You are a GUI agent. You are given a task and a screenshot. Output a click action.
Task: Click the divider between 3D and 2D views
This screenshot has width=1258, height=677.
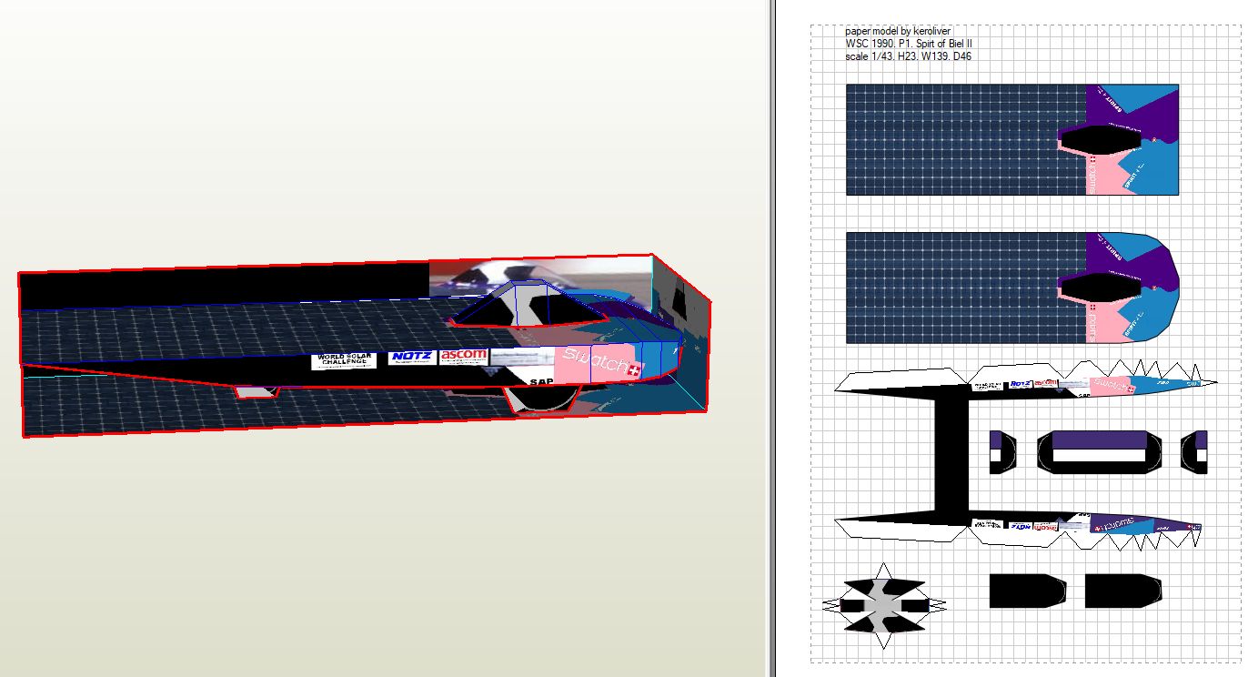click(771, 338)
